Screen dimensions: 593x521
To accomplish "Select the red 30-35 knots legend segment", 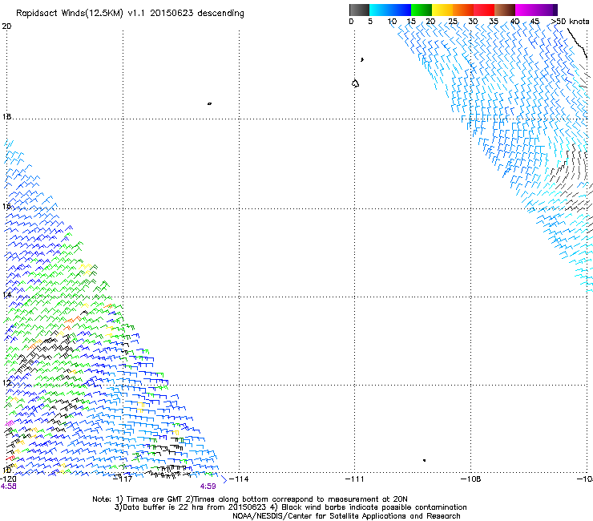I will point(484,10).
